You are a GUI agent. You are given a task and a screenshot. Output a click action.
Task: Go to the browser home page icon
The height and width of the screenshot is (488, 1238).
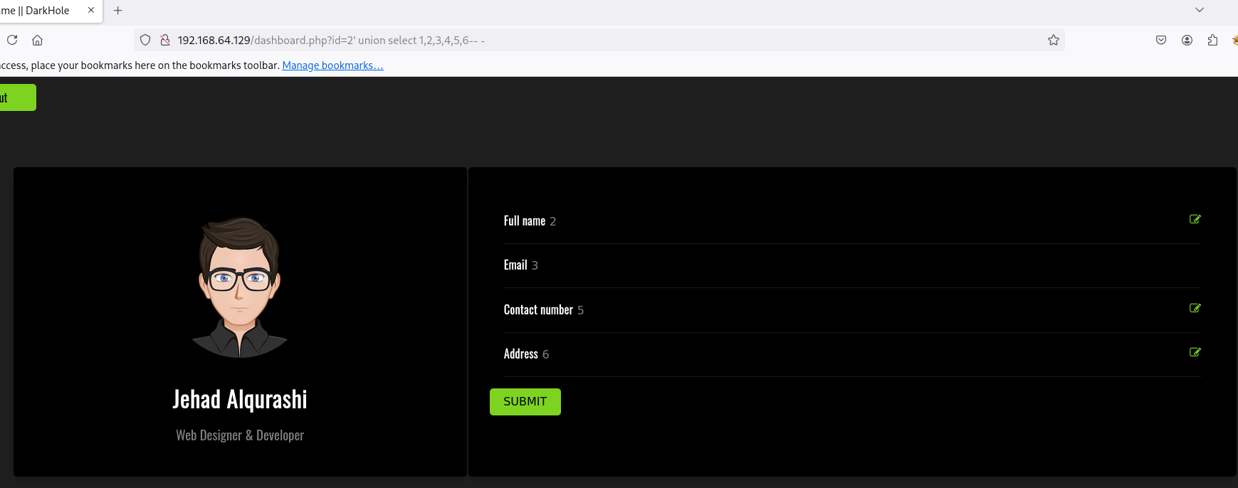(x=38, y=40)
